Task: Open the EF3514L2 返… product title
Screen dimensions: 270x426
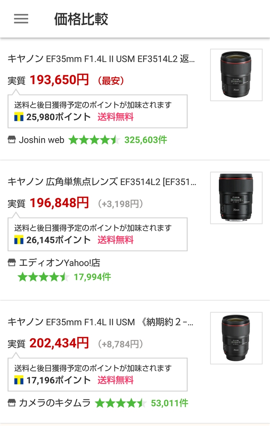Action: (101, 59)
